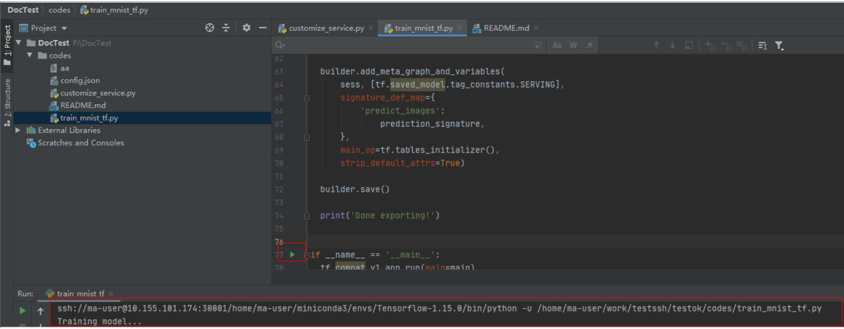The image size is (844, 329).
Task: Collapse the codes folder
Action: [30, 55]
